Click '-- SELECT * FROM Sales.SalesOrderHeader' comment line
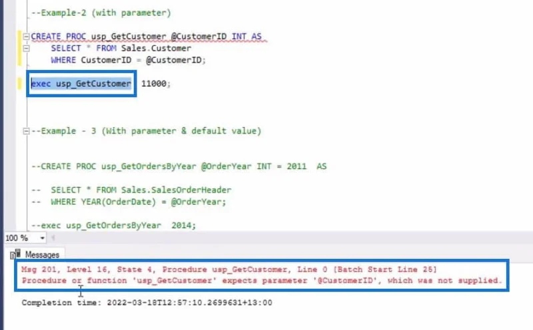Viewport: 533px width, 330px height. point(131,190)
